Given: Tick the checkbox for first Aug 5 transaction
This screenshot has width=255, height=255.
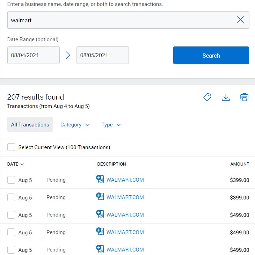Looking at the screenshot, I should [x=11, y=180].
